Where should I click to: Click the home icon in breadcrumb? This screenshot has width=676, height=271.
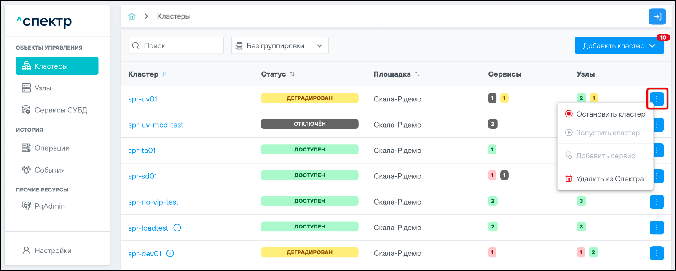pyautogui.click(x=132, y=16)
